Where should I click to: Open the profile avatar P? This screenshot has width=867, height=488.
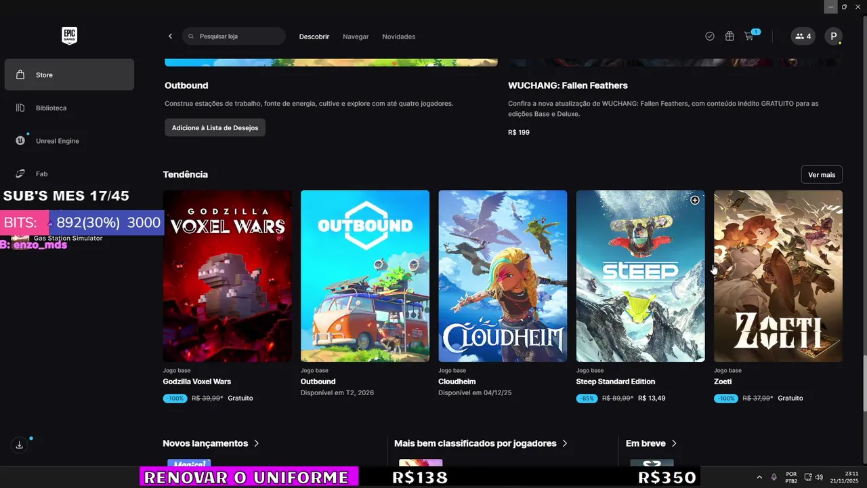[x=833, y=37]
